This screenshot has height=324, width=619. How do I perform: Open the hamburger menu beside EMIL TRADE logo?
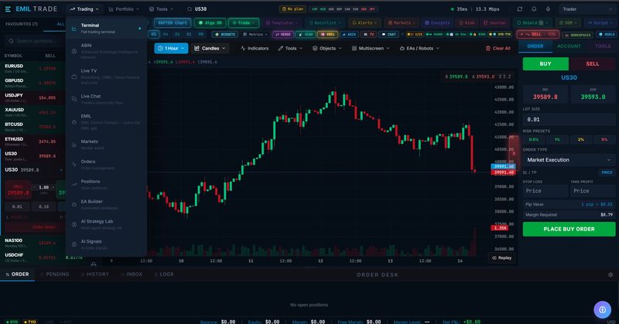click(8, 9)
